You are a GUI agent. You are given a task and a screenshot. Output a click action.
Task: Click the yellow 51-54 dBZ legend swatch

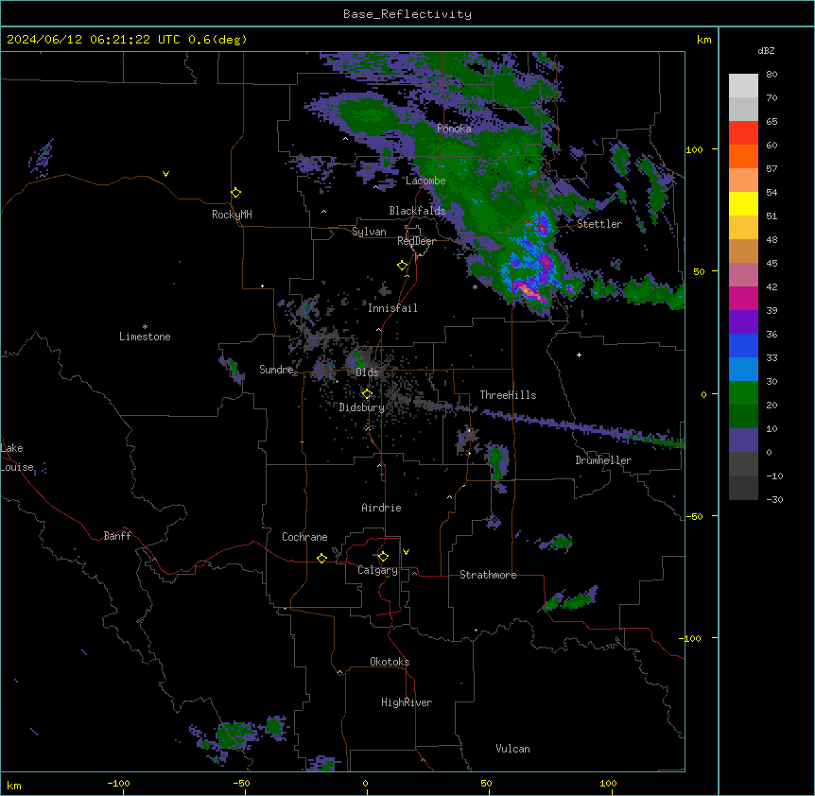click(x=743, y=203)
